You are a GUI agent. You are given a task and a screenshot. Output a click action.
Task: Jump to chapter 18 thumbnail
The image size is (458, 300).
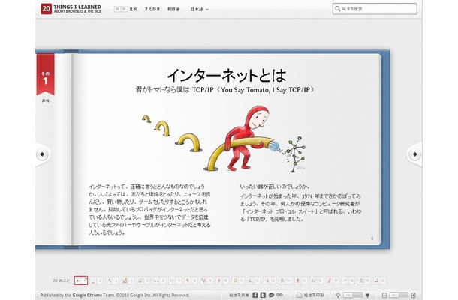coord(348,280)
